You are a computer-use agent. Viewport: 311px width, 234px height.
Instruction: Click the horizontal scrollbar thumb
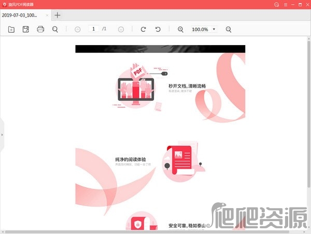[x=147, y=232]
